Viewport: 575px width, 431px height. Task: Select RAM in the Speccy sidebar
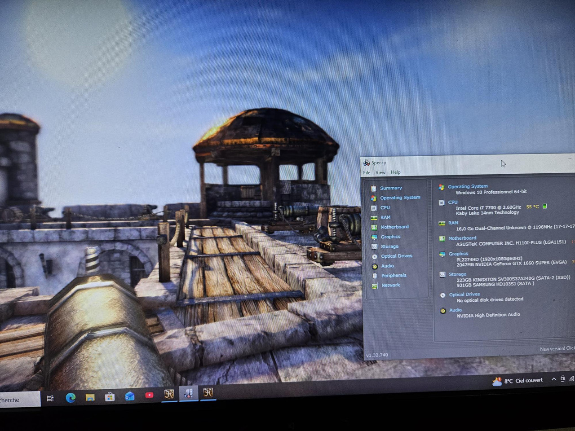point(385,217)
